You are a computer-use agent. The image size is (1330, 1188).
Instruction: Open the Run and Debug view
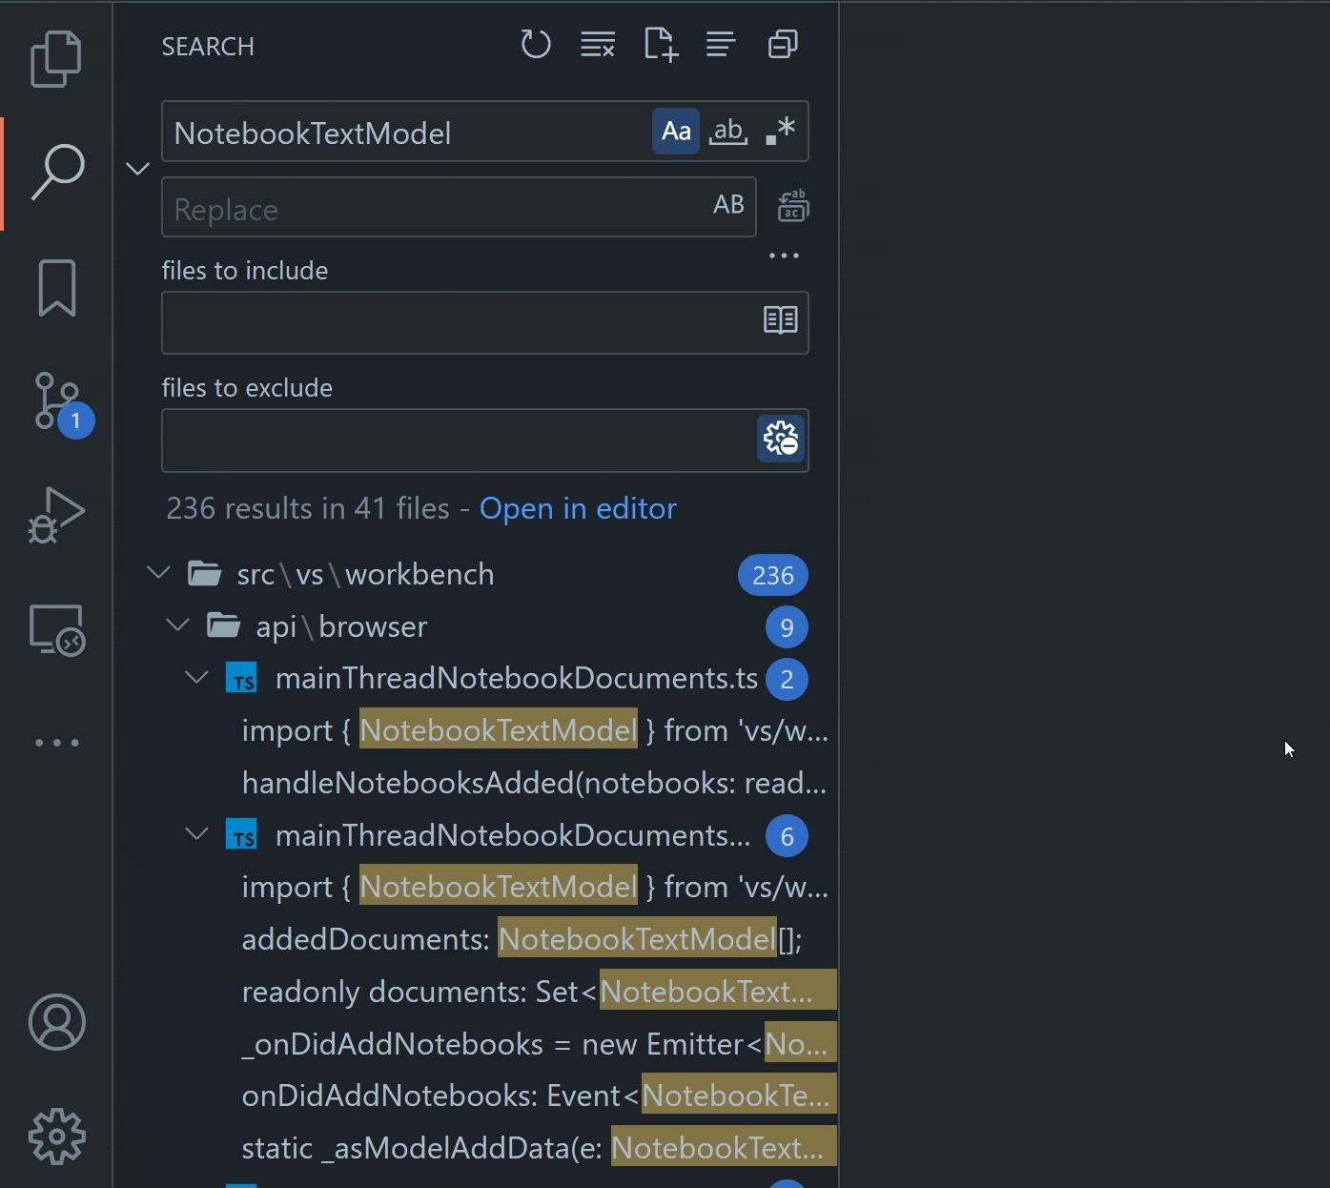56,515
